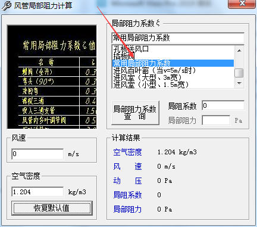Screen dimensions: 257x227
Task: Click the 局部阻力 Pa output field
Action: [x=216, y=120]
